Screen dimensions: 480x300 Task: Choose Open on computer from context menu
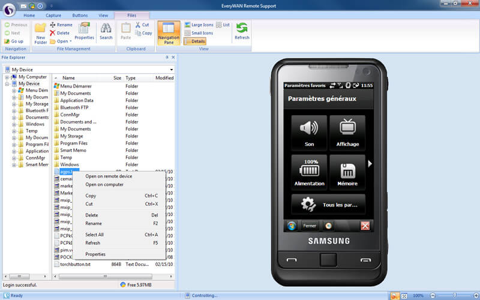[x=119, y=185]
